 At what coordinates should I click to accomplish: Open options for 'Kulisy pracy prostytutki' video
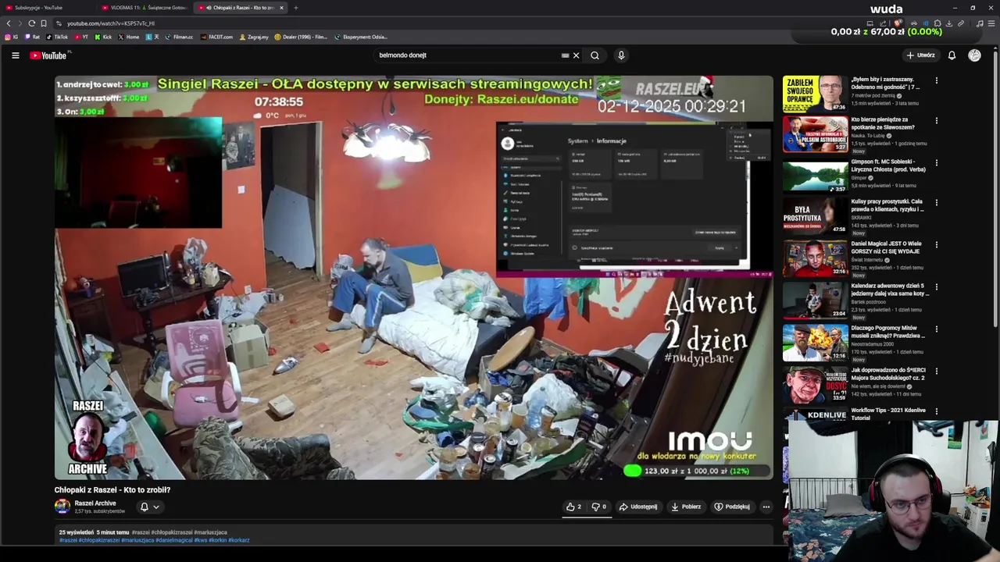pyautogui.click(x=936, y=203)
